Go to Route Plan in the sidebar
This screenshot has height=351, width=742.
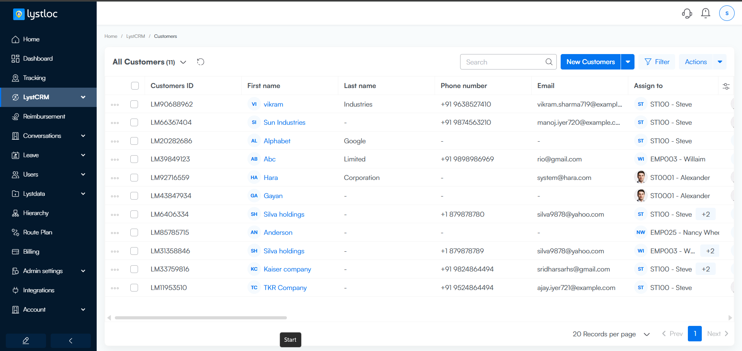click(38, 232)
